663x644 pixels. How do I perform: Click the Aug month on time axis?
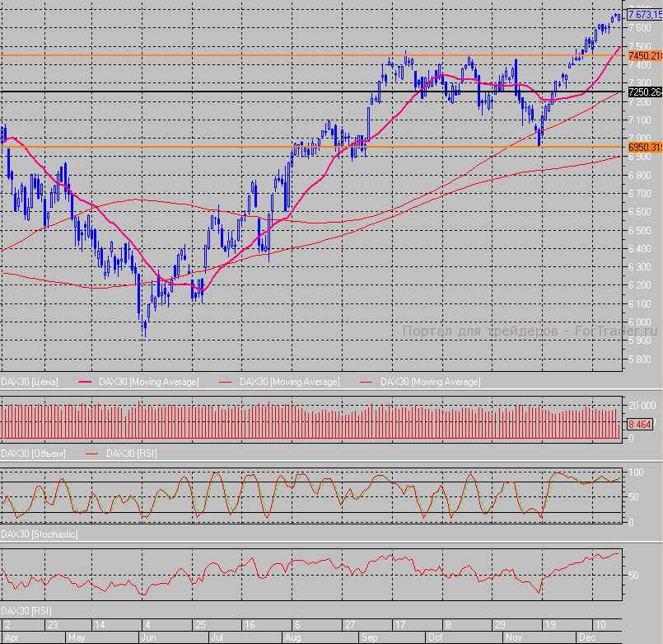coord(292,637)
